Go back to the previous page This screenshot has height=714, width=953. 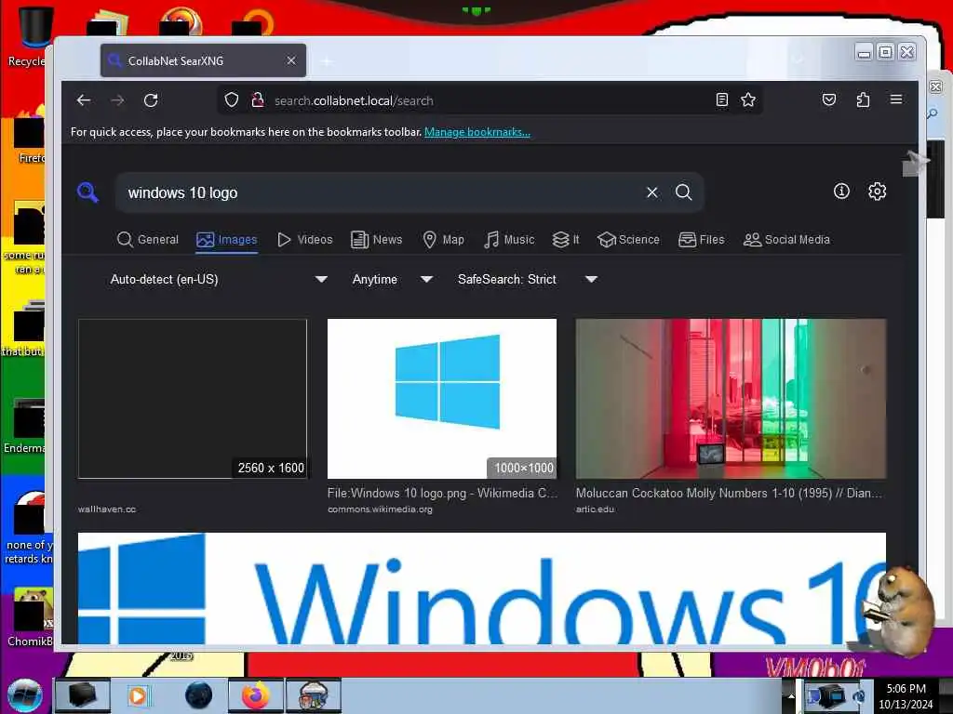pos(84,100)
